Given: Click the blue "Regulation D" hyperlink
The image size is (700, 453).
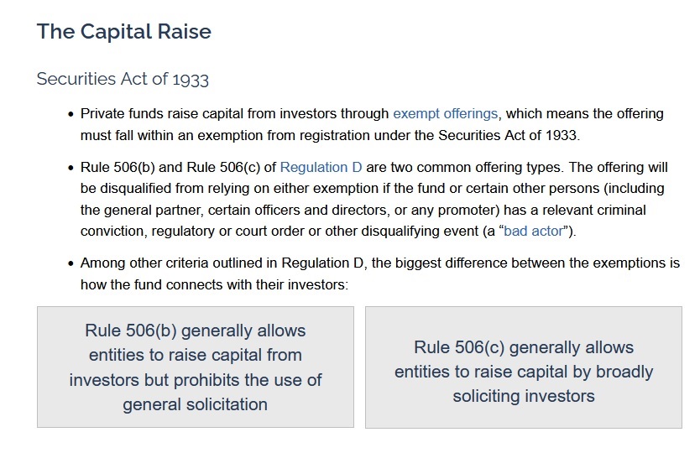Looking at the screenshot, I should coord(321,167).
